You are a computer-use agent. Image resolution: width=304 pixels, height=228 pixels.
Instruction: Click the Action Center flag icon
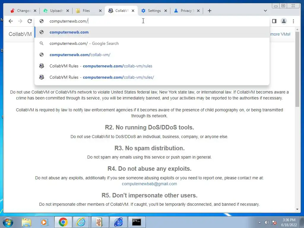[x=274, y=222]
